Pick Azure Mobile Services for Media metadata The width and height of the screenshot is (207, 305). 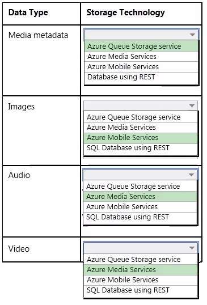point(141,67)
